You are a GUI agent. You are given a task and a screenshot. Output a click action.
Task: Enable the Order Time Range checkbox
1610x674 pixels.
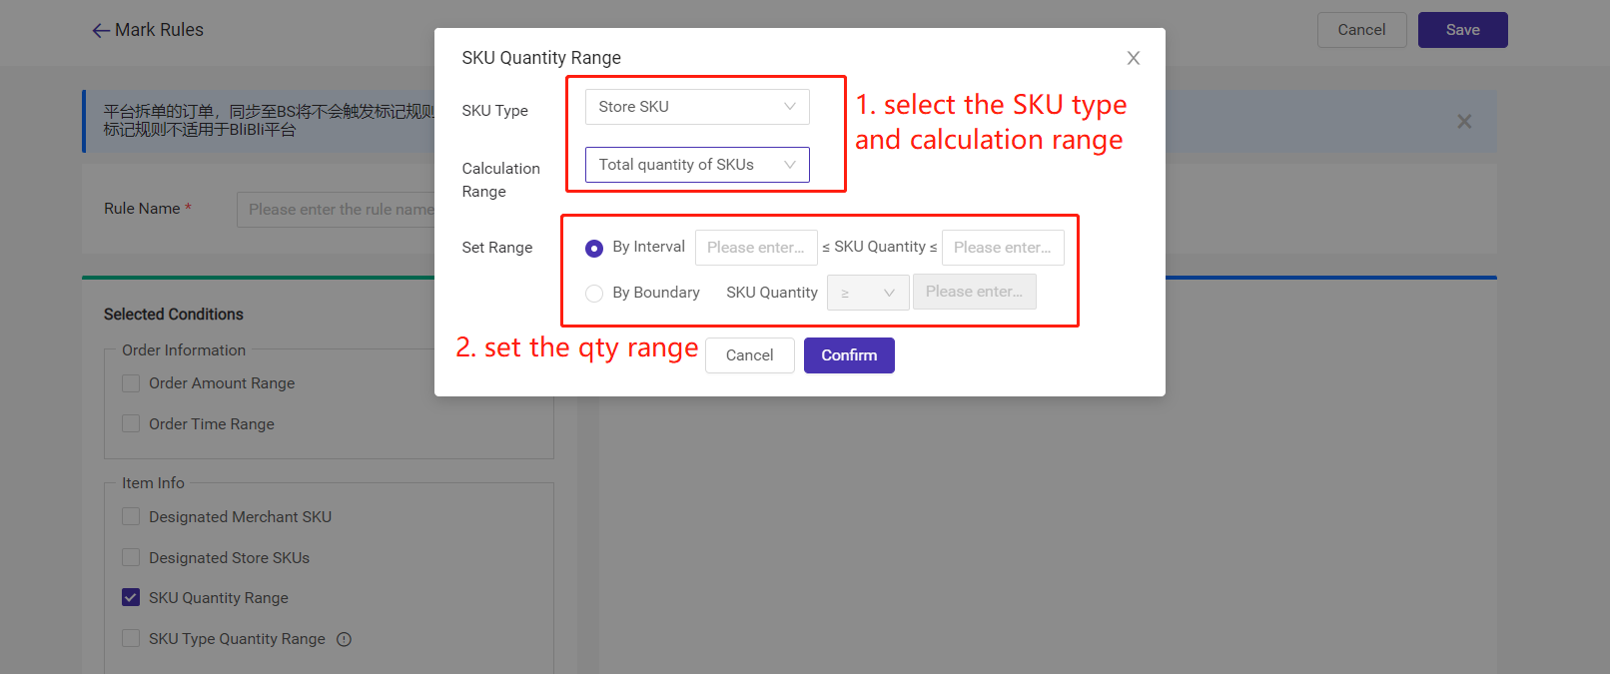point(131,424)
